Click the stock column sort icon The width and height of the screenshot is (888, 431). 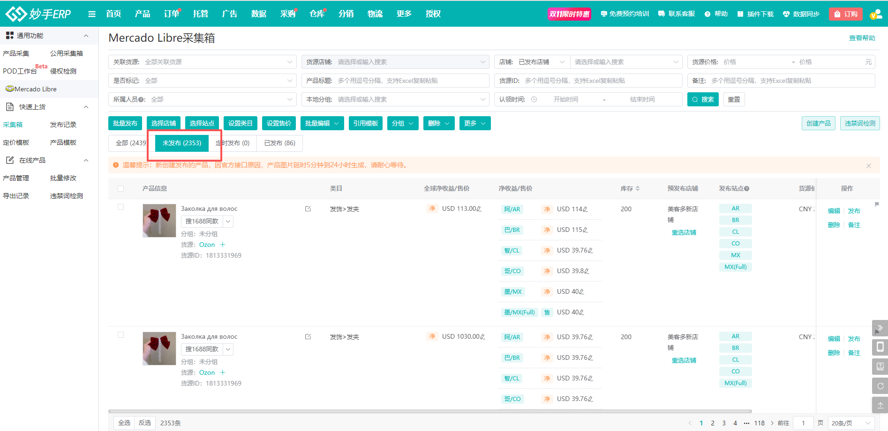637,189
